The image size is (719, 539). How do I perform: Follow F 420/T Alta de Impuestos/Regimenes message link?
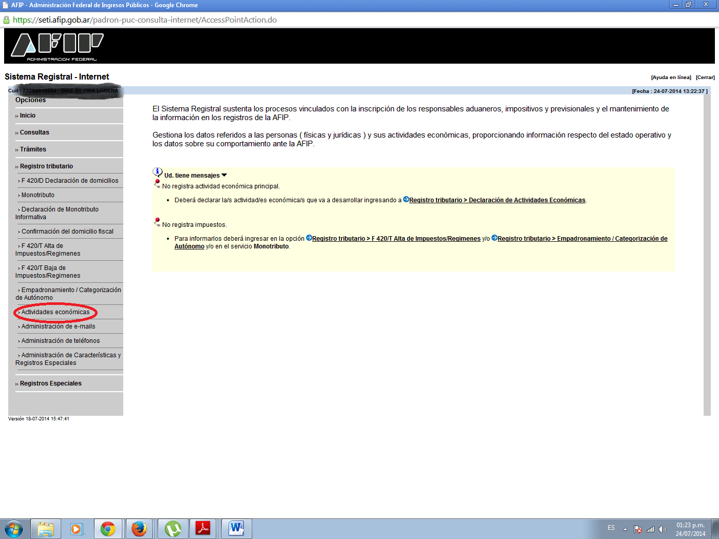click(x=396, y=239)
